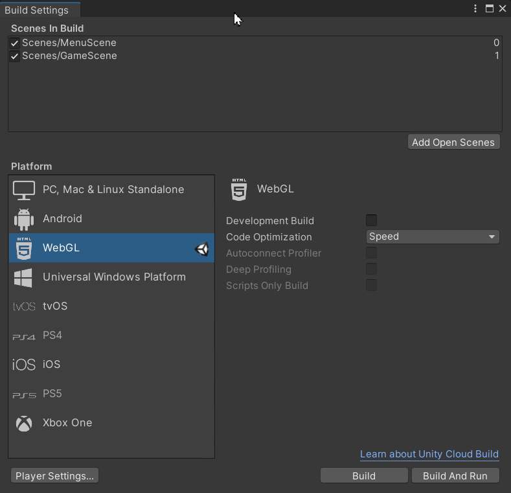Select the iOS platform
Screen dimensions: 511x493
[111, 365]
